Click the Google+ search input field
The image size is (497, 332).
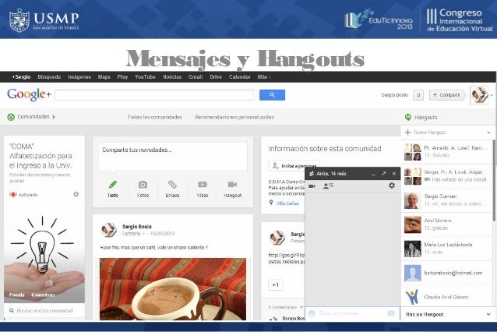coord(154,95)
